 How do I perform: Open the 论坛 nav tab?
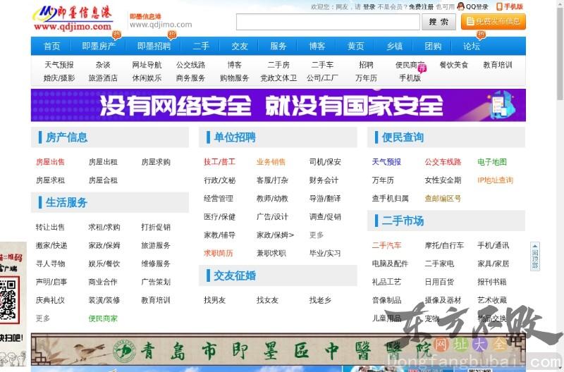[x=471, y=46]
